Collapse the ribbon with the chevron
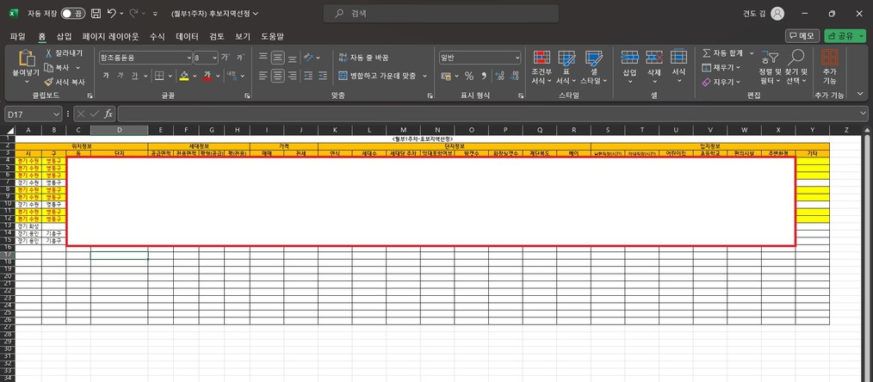Viewport: 873px width, 382px height. click(x=861, y=95)
